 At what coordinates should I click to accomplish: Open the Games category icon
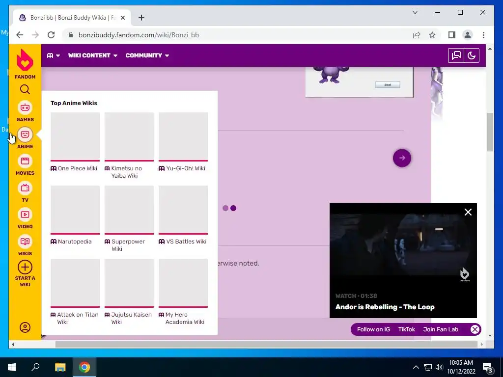pyautogui.click(x=25, y=108)
